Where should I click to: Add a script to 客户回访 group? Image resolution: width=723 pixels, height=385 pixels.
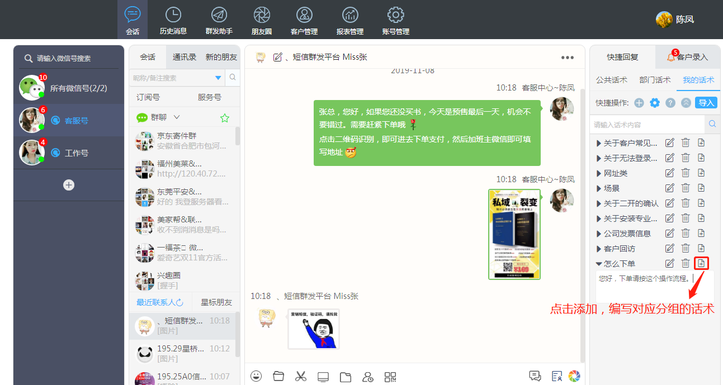[x=701, y=248]
